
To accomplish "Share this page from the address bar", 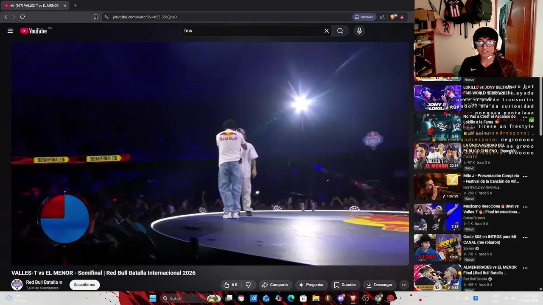I will (x=382, y=17).
